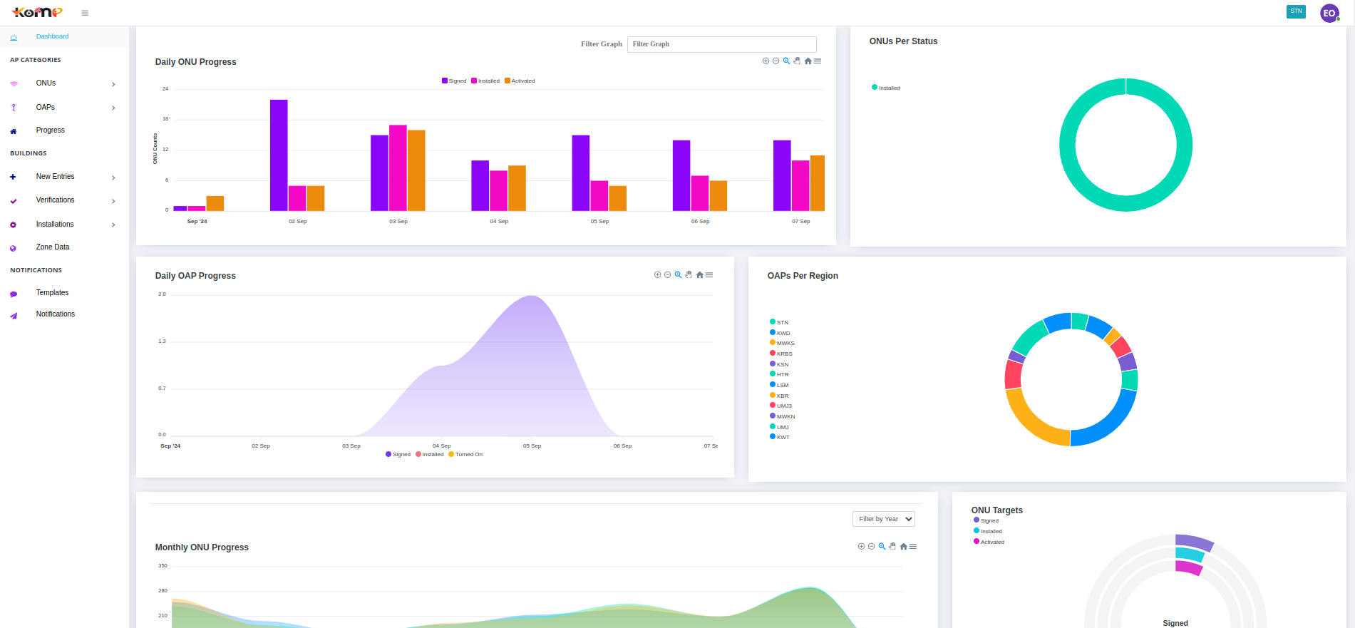Click the OAPs antenna icon
Image resolution: width=1355 pixels, height=628 pixels.
(14, 108)
